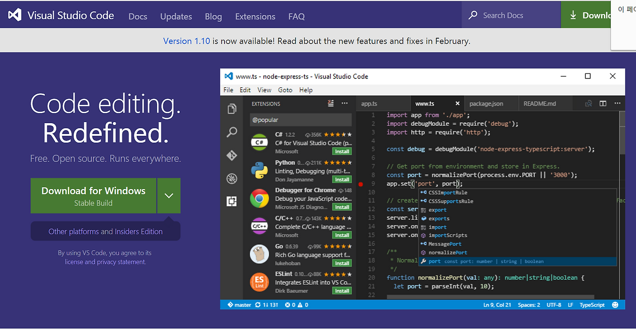
Task: Install the Python extension
Action: tap(342, 179)
